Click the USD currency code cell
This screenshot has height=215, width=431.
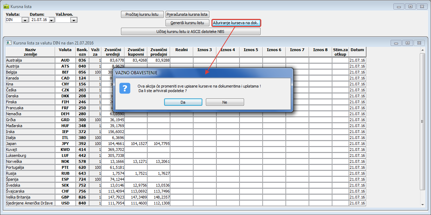(x=65, y=203)
